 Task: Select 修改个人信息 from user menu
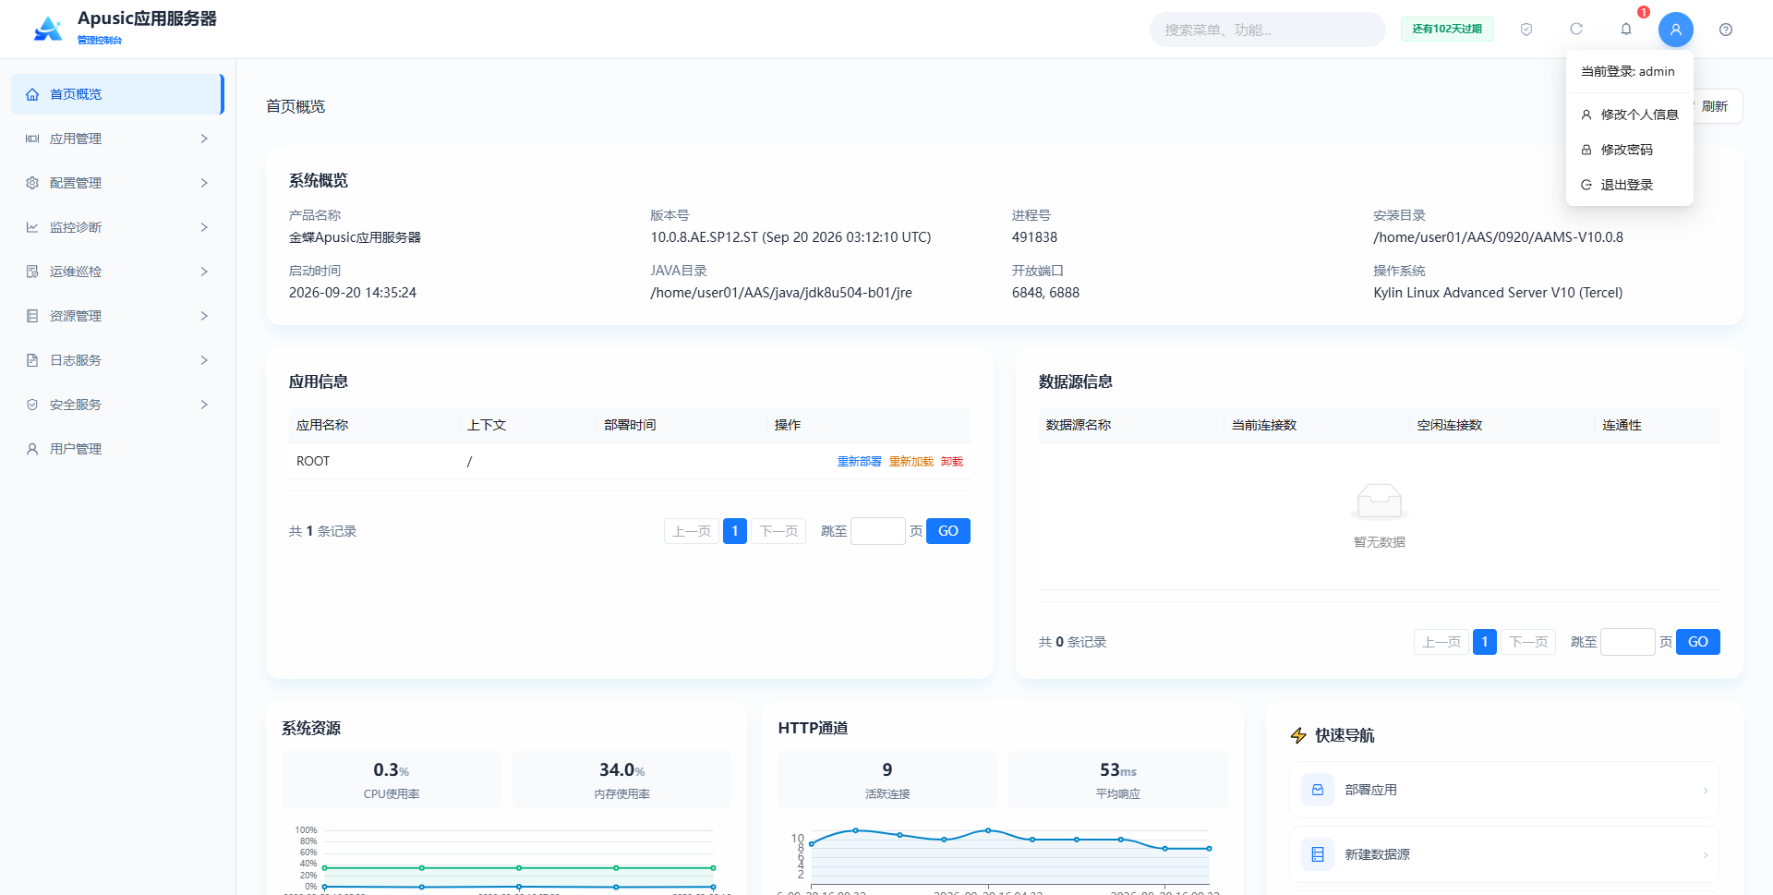tap(1630, 115)
